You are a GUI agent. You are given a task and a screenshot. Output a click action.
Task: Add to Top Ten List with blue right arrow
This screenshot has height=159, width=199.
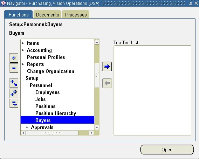pos(107,67)
